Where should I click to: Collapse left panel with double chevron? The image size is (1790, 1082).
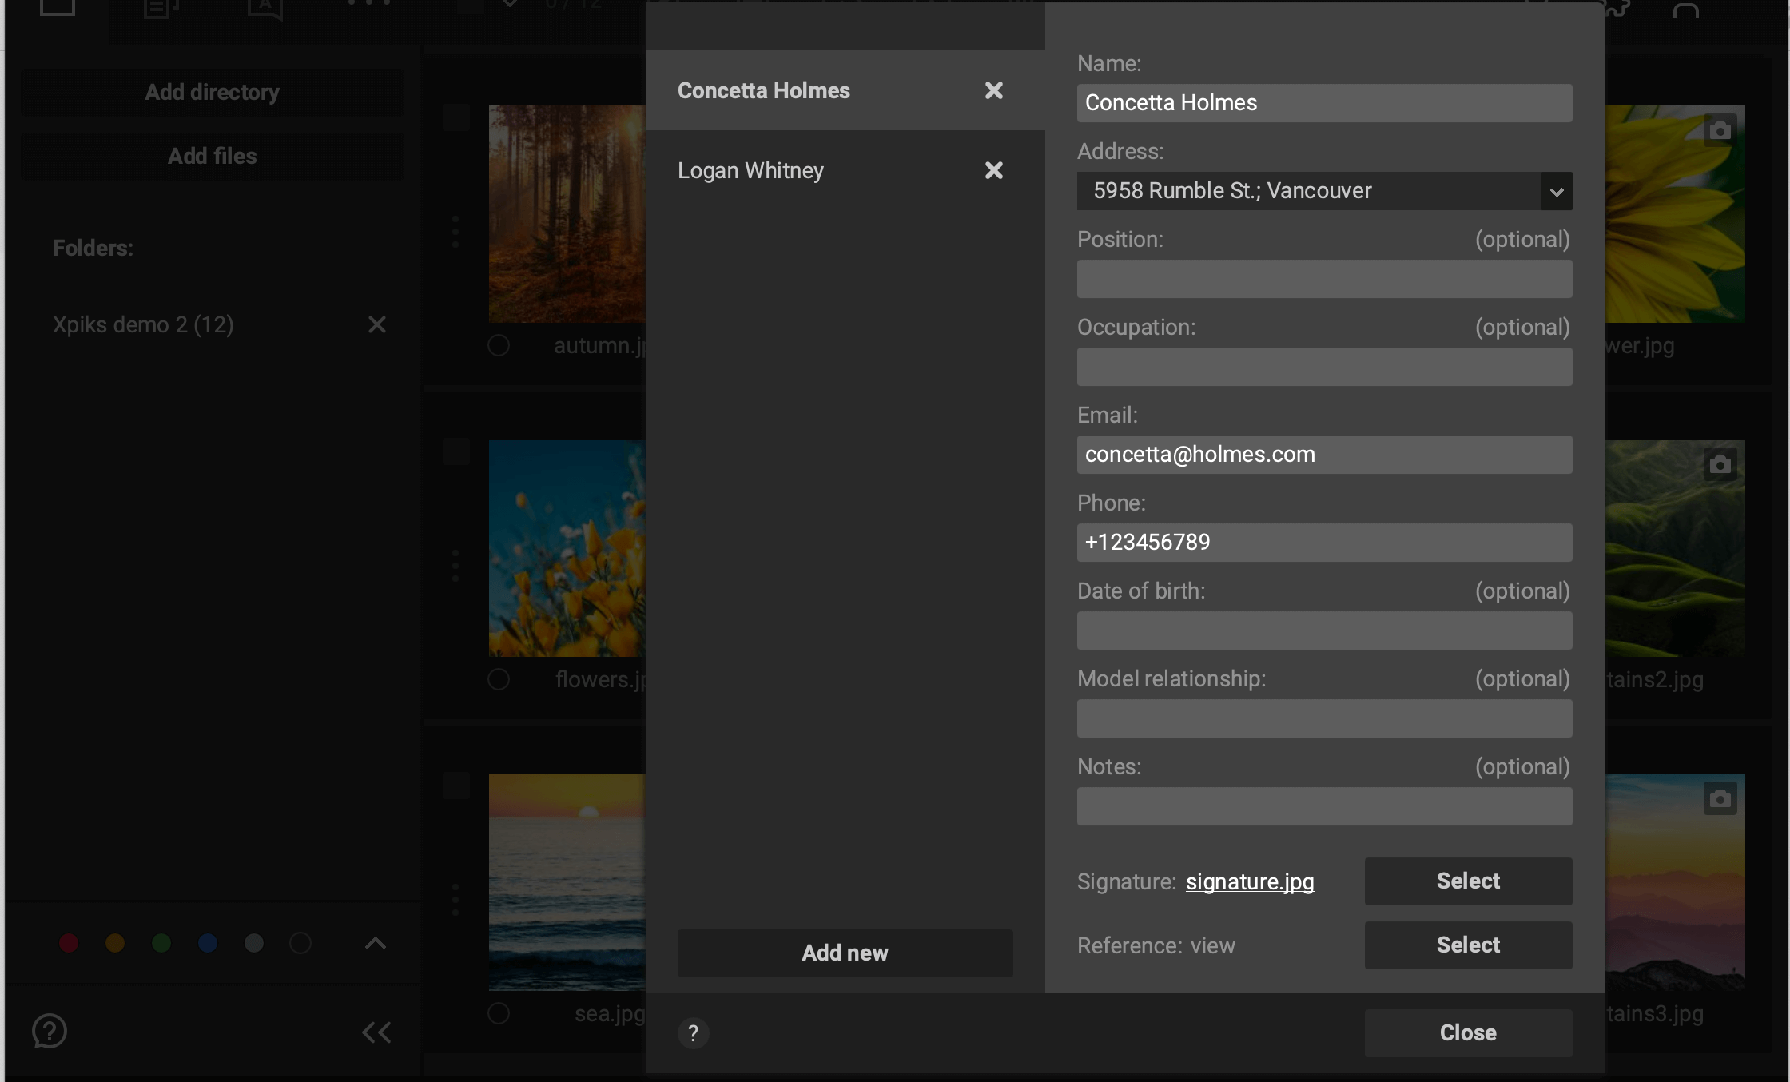(376, 1032)
